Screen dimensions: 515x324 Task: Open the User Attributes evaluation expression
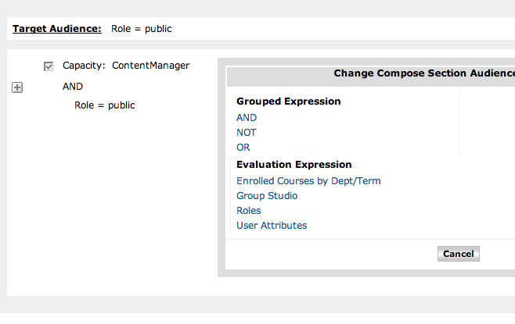tap(272, 226)
